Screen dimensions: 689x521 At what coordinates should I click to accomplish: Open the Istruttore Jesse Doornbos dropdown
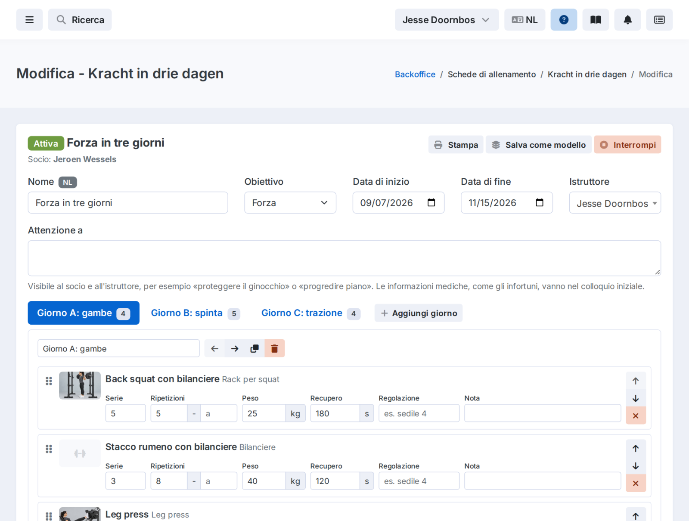[x=615, y=203]
